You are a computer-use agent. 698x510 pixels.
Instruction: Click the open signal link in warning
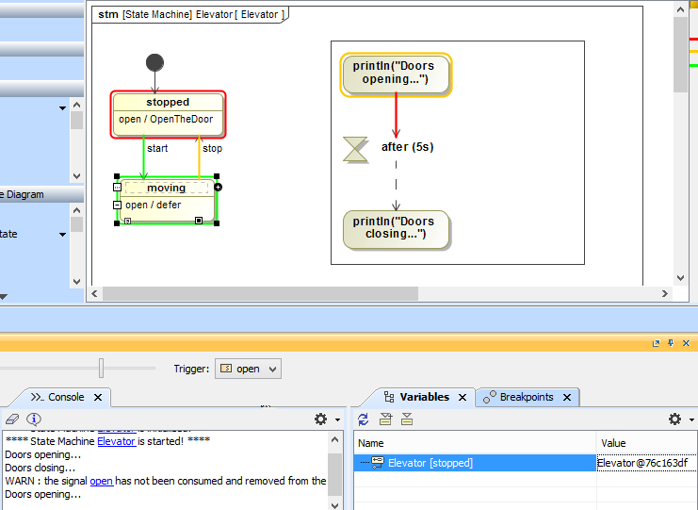pyautogui.click(x=101, y=481)
